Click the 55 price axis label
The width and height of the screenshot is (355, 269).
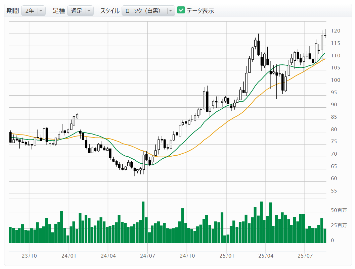[x=334, y=191]
